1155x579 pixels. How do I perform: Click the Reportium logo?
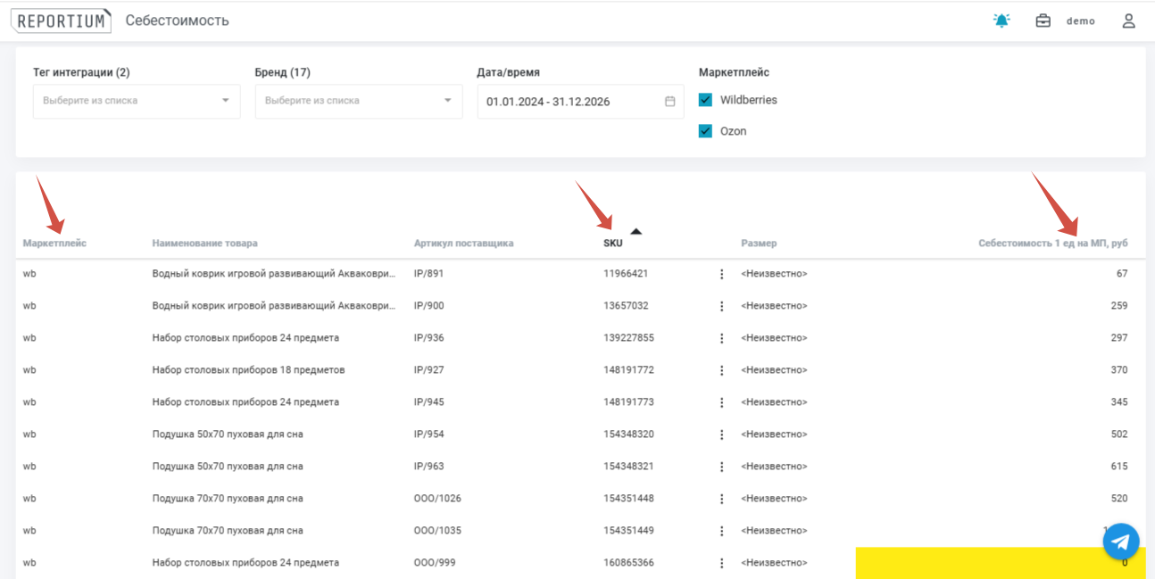[x=61, y=21]
